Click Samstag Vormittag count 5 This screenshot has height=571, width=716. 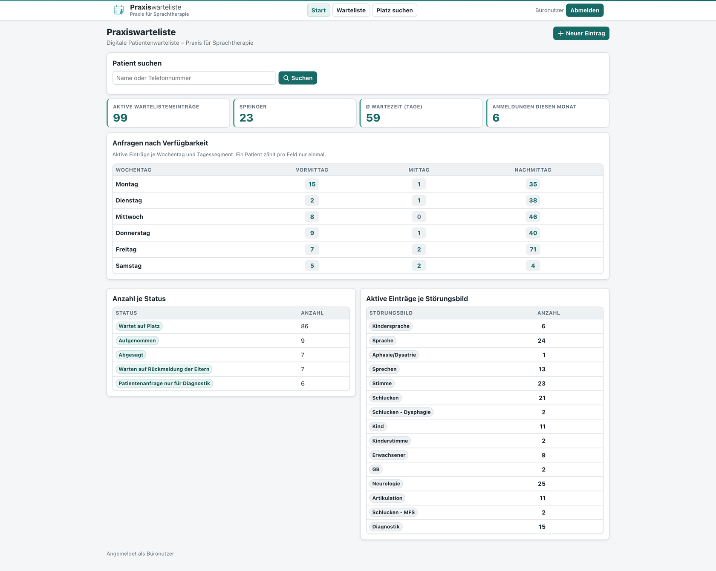point(312,266)
